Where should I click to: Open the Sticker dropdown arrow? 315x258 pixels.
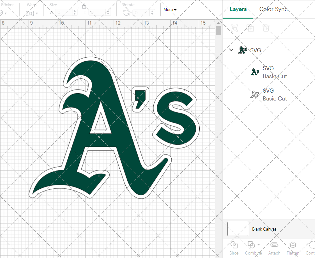coord(6,14)
